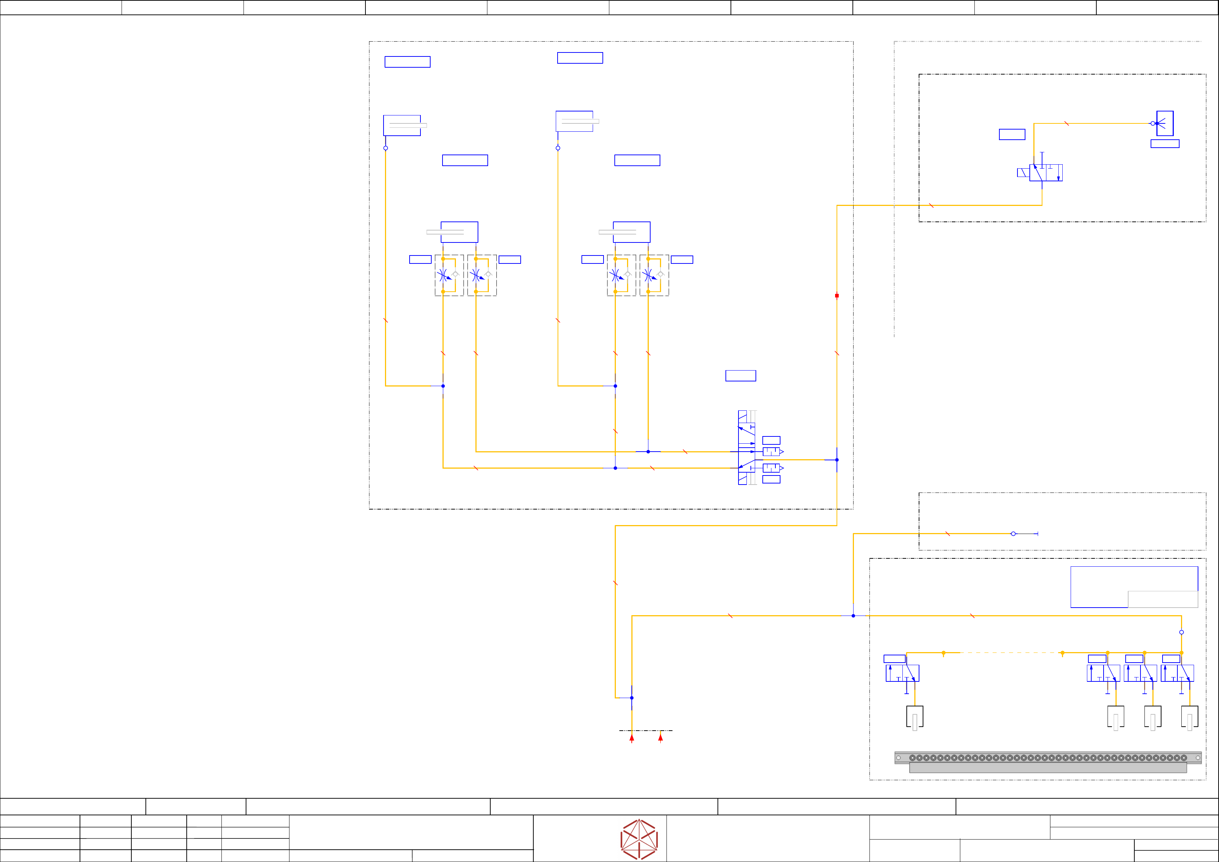The image size is (1219, 862).
Task: Click the top-left pneumatic cylinder symbol
Action: [402, 125]
